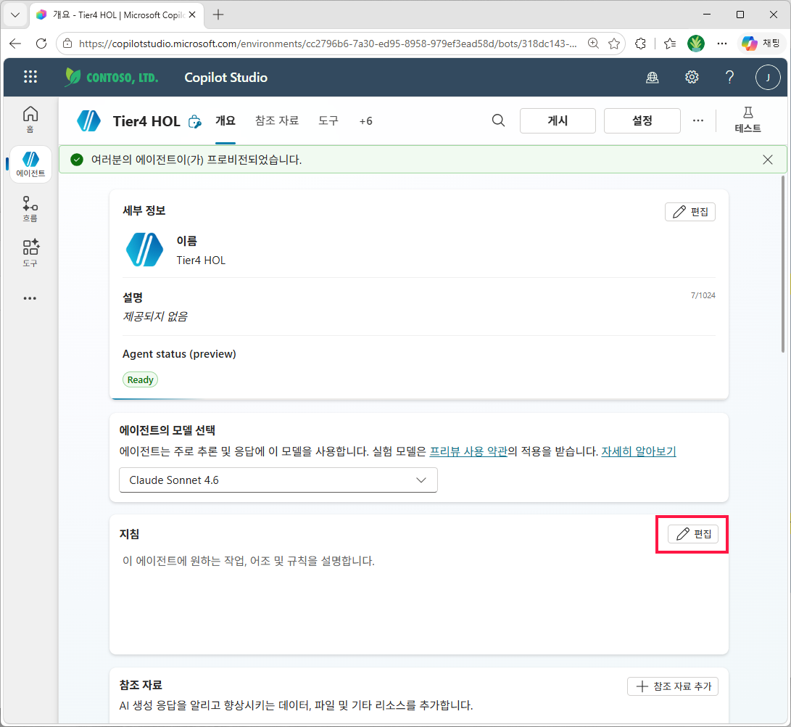The image size is (791, 727).
Task: Switch to the 참조 자료 tab
Action: tap(276, 120)
